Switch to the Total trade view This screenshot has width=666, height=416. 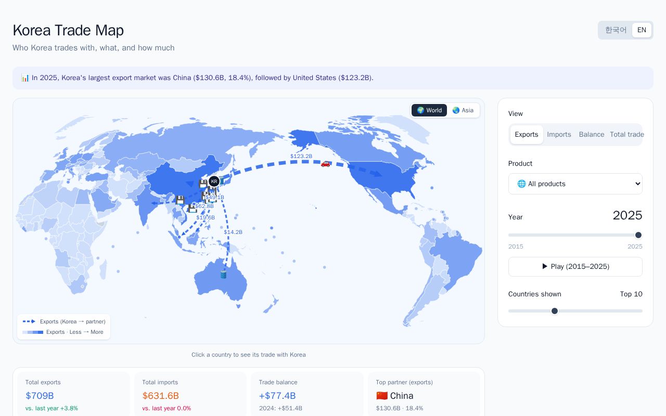click(x=626, y=135)
